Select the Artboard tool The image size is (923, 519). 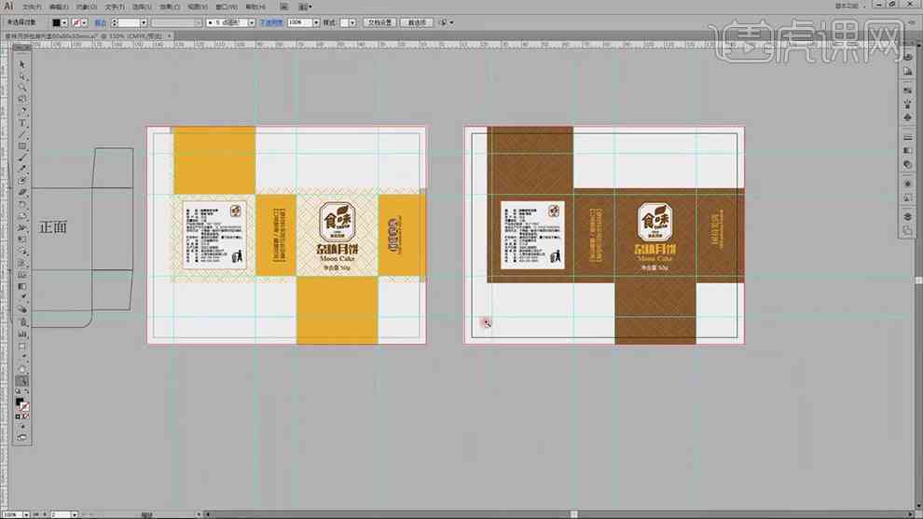22,346
